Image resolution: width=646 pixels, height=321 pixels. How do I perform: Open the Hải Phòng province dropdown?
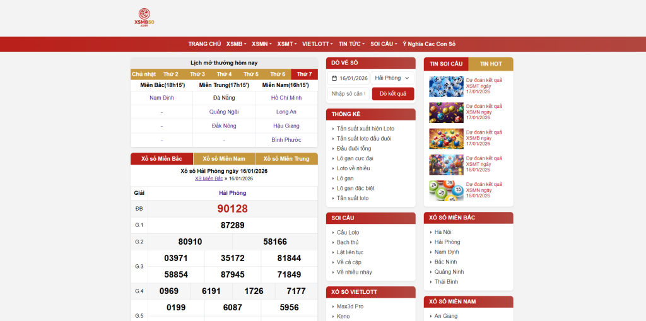coord(392,78)
